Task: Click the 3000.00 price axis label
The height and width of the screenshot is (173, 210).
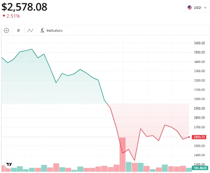Action: pyautogui.click(x=199, y=99)
